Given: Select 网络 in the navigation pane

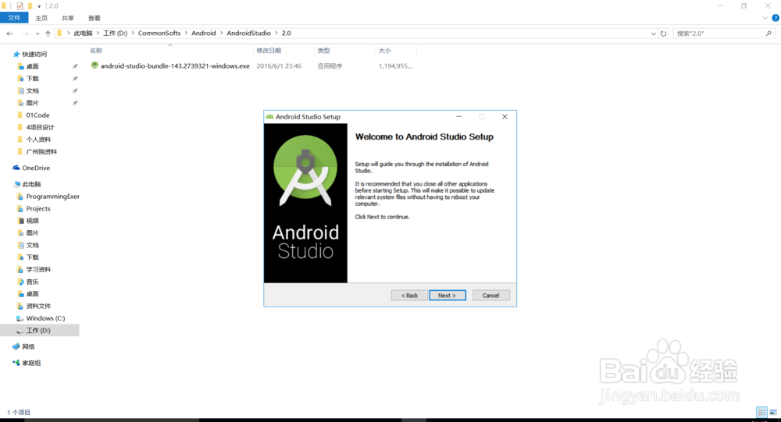Looking at the screenshot, I should point(28,347).
